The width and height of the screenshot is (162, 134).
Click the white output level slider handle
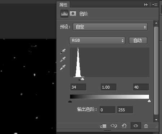click(x=149, y=101)
